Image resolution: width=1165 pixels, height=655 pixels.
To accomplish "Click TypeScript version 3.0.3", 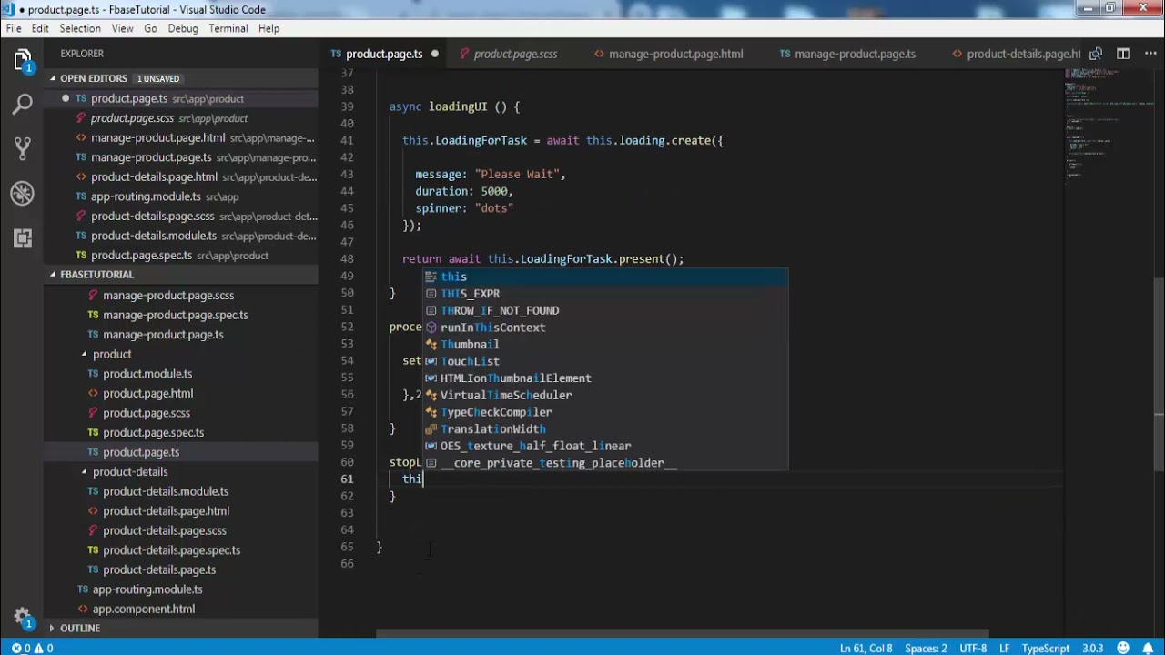I will pos(1092,649).
